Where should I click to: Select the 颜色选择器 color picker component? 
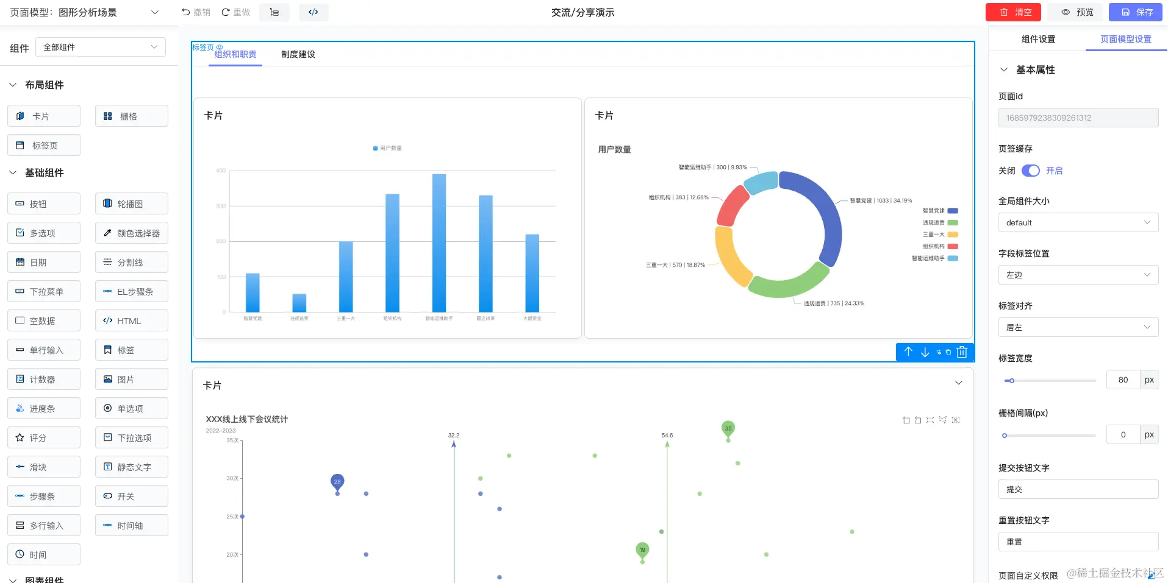tap(132, 233)
